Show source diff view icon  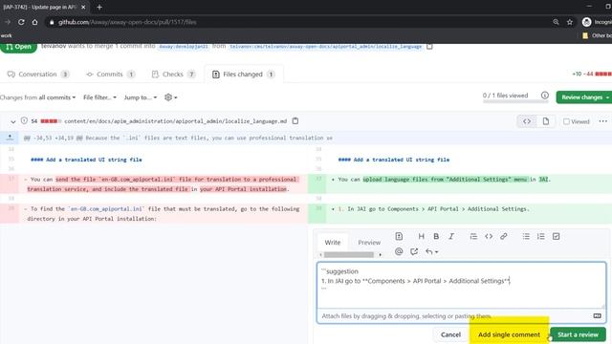[x=527, y=121]
